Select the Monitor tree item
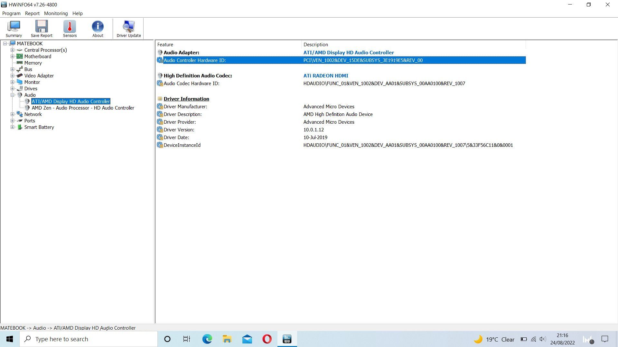 pyautogui.click(x=32, y=82)
